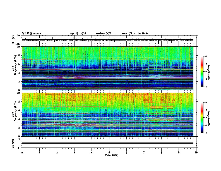Click the "6" kHz tick on ch.1 frequency axis

tap(20, 64)
